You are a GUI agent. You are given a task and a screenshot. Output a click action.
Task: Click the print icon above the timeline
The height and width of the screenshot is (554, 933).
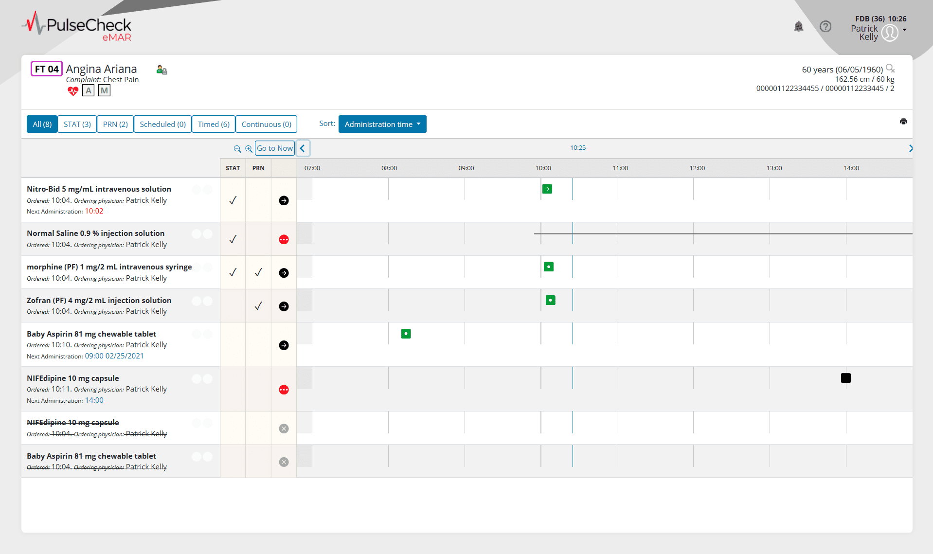tap(903, 121)
